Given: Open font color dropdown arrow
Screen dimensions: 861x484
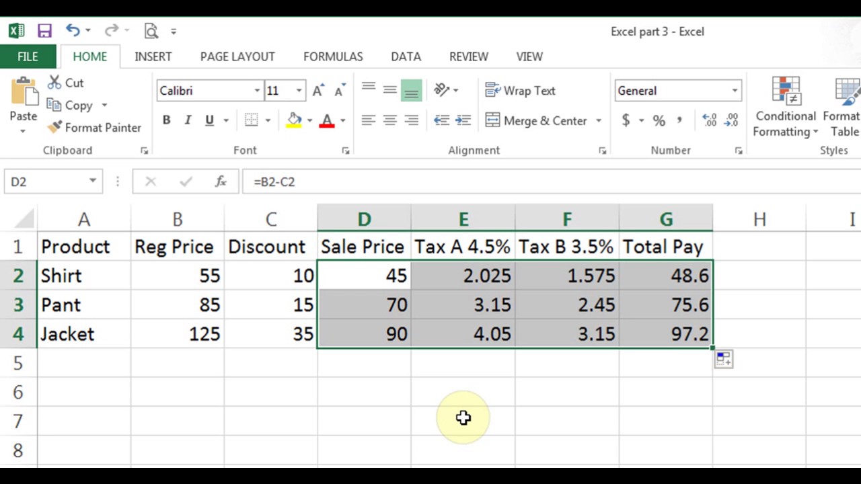Looking at the screenshot, I should (342, 121).
